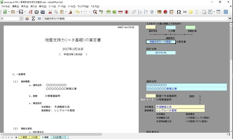Open the Sort dialog icon
This screenshot has width=233, height=139.
pyautogui.click(x=134, y=12)
